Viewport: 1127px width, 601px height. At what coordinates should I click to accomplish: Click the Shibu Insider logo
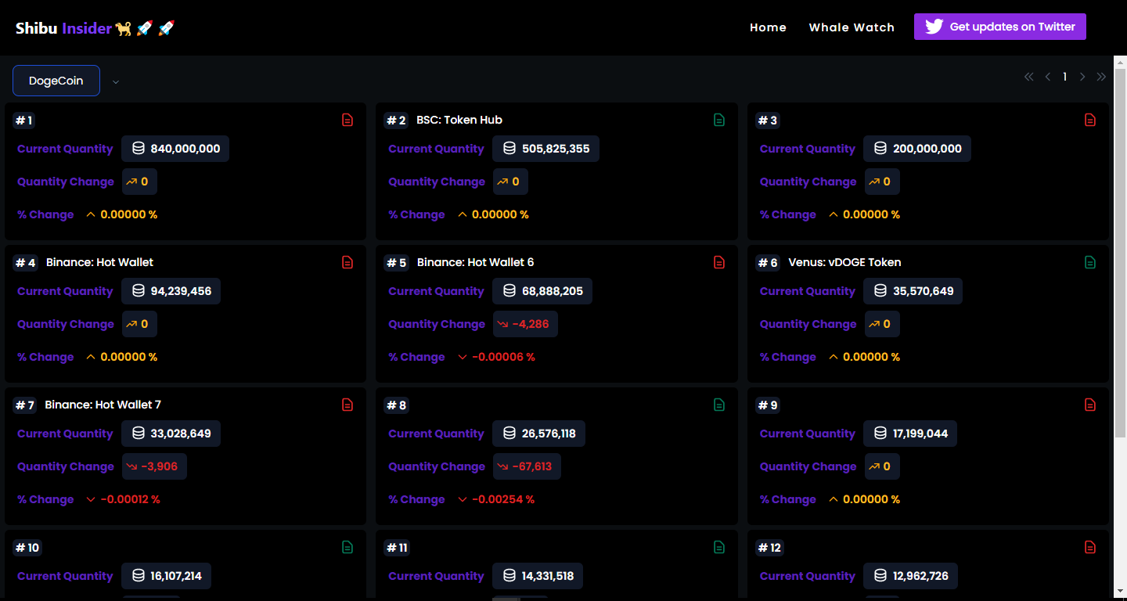coord(95,28)
